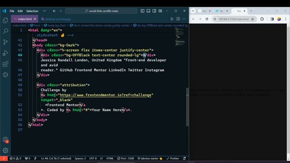Click the Prettier status item

click(x=173, y=158)
